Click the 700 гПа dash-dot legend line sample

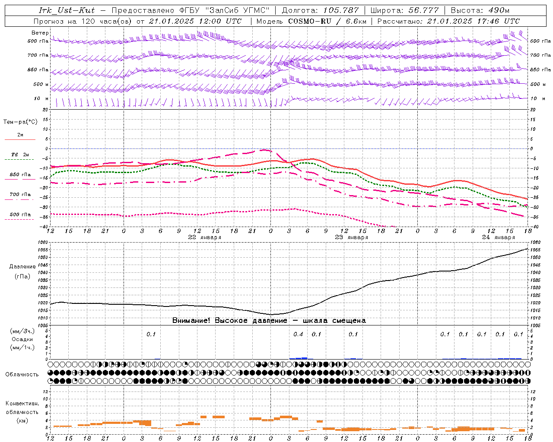[x=20, y=199]
